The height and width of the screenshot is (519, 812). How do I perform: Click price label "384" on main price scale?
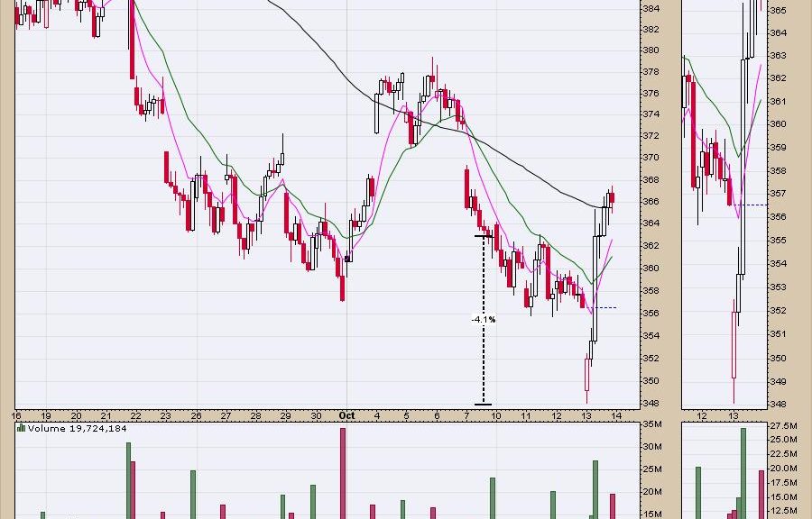click(651, 8)
